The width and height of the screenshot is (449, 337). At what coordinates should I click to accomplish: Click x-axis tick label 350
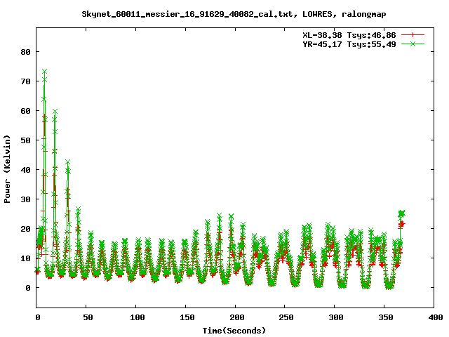386,317
